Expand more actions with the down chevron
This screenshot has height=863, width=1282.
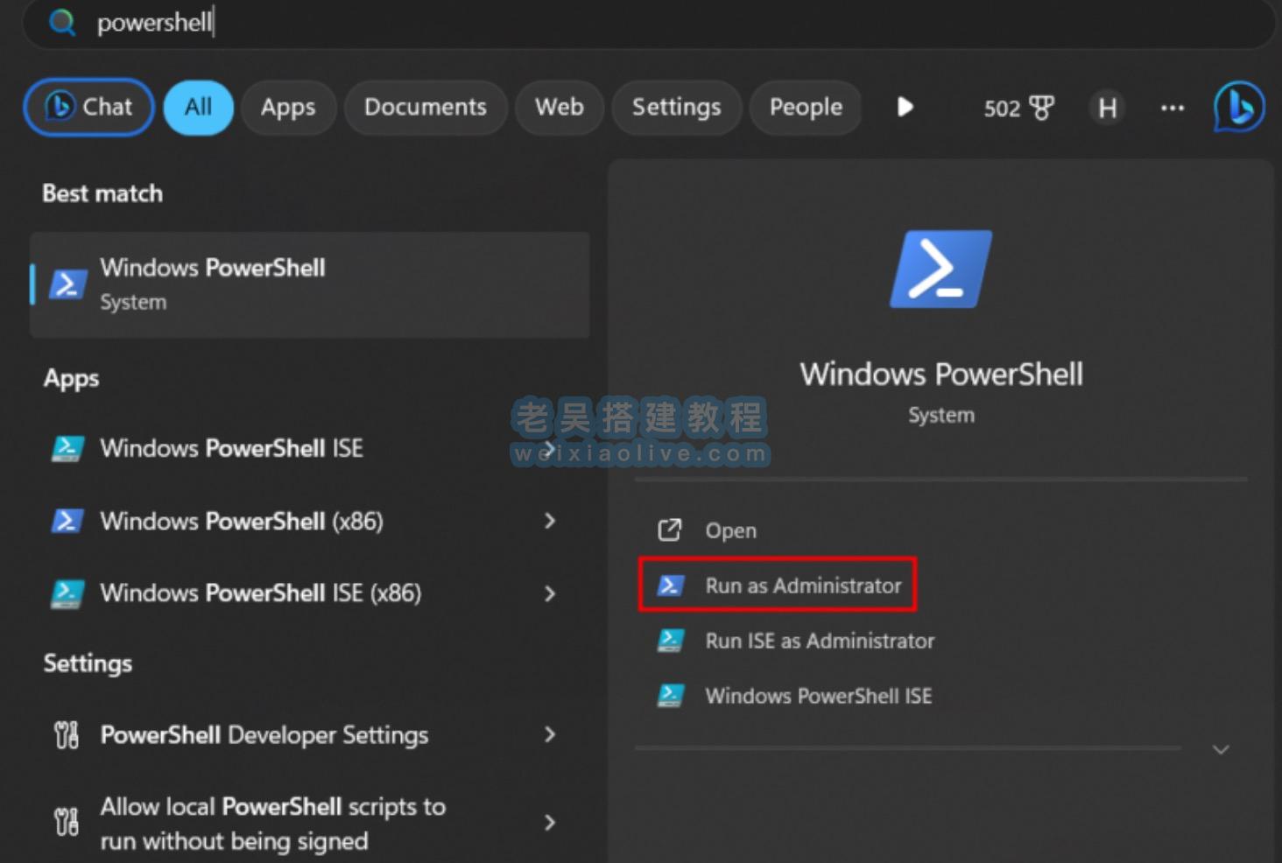point(1221,749)
